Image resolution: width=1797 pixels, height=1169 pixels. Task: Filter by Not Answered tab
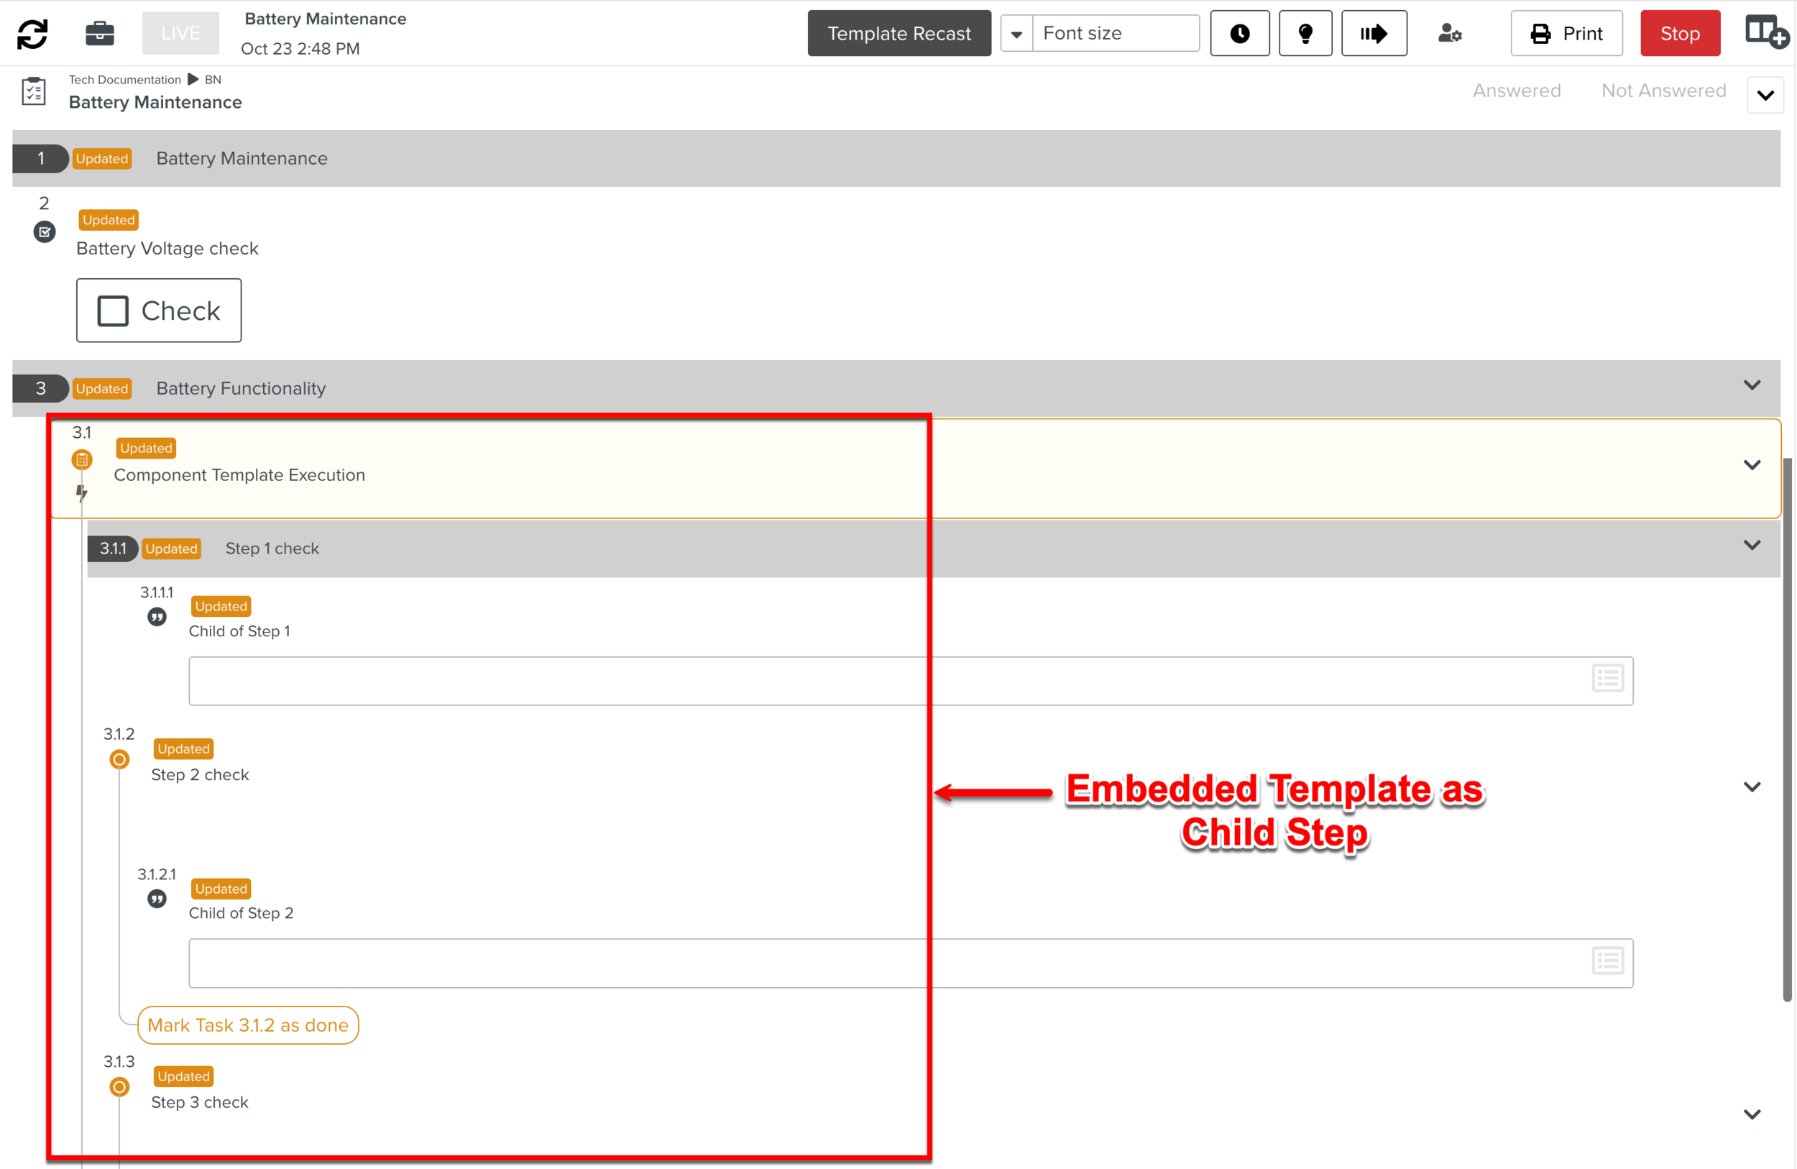tap(1663, 91)
